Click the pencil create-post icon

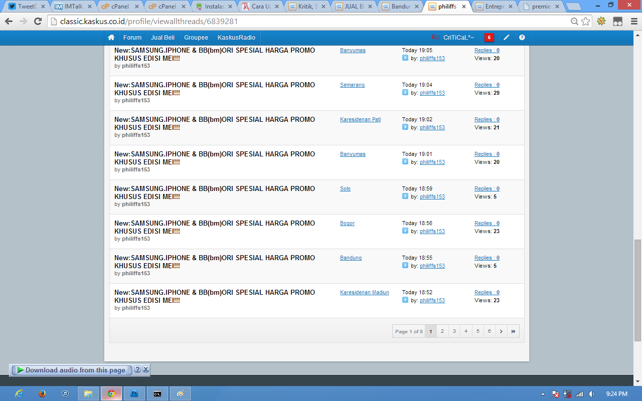coord(507,38)
